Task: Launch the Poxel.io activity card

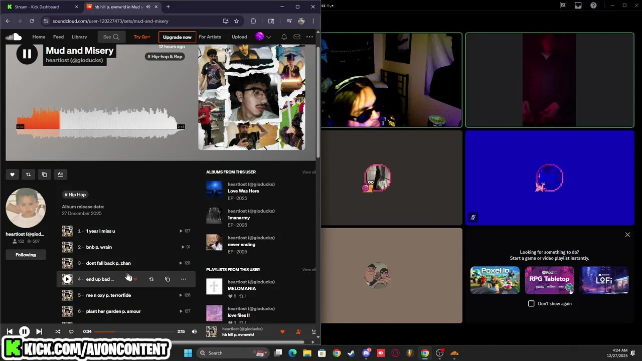Action: point(495,280)
